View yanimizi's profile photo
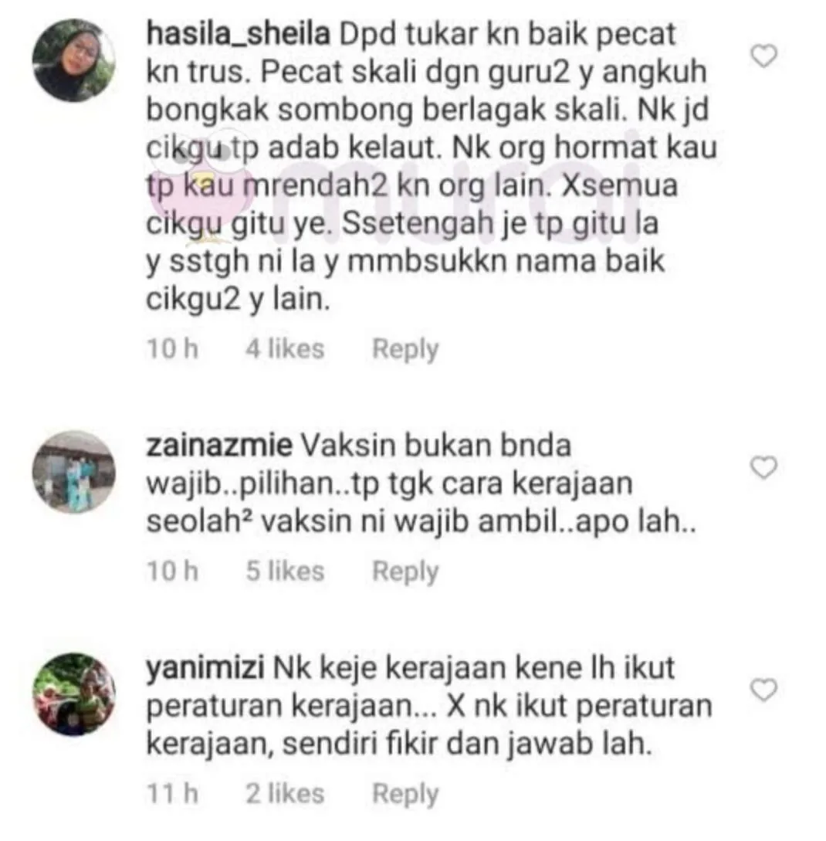This screenshot has width=826, height=841. pyautogui.click(x=74, y=694)
